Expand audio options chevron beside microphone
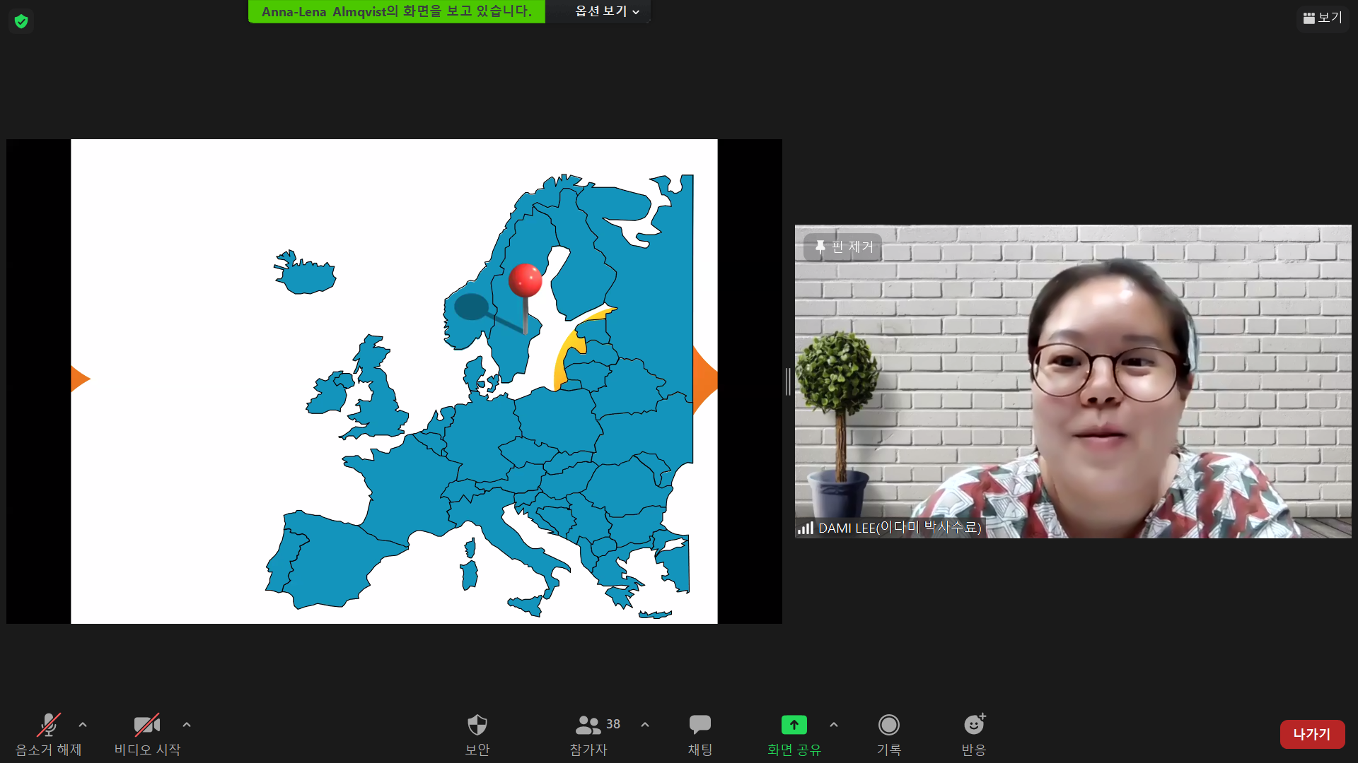Screen dimensions: 1358x763 tap(83, 725)
